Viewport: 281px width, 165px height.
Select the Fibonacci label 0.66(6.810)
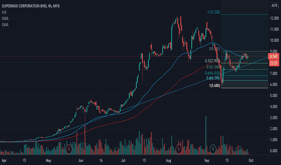tap(212, 73)
